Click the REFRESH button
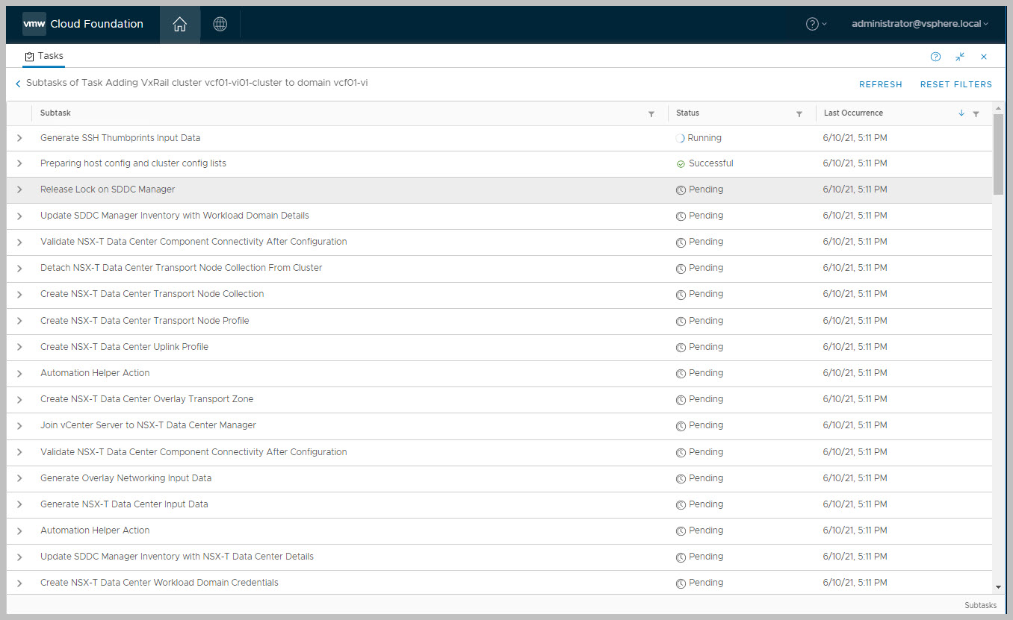The height and width of the screenshot is (620, 1013). pyautogui.click(x=880, y=84)
